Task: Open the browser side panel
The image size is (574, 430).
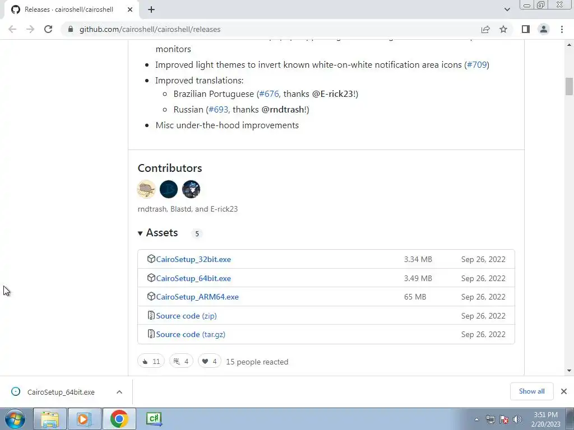Action: (526, 29)
